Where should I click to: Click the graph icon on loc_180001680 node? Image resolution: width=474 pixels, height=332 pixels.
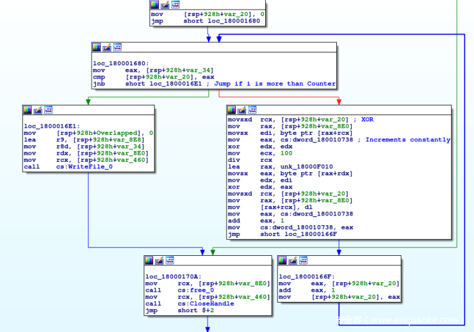(117, 47)
